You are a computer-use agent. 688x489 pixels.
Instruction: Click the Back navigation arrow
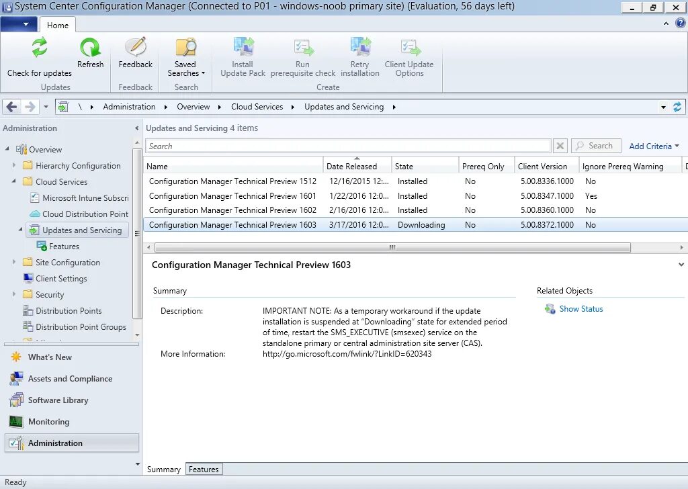tap(12, 107)
